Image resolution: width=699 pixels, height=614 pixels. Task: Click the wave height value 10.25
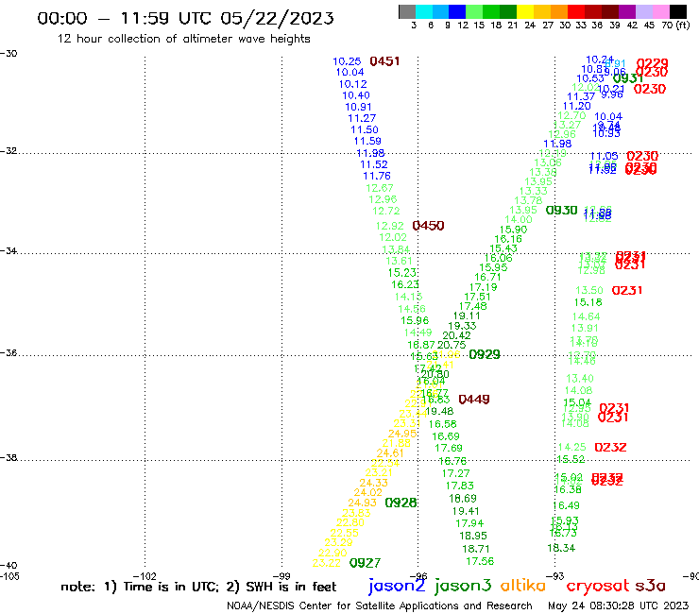tap(347, 61)
